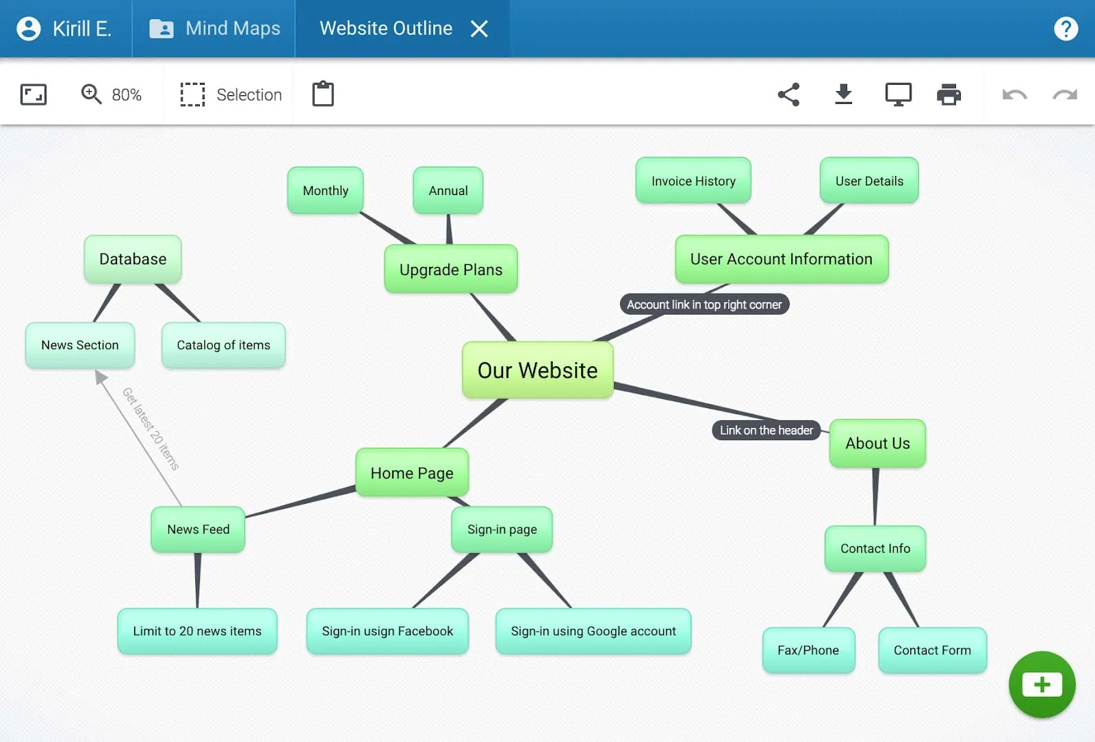Select the Sign-in using Google account node
This screenshot has width=1095, height=742.
[593, 631]
